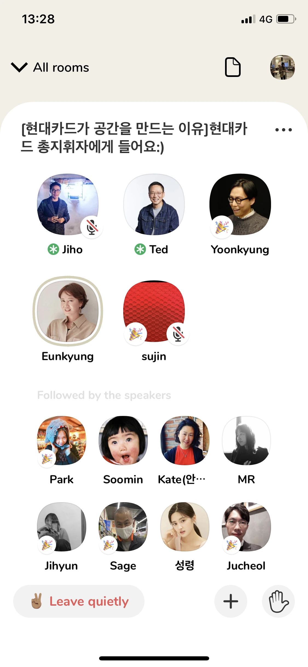Tap green moderator star beside Jiho
The width and height of the screenshot is (308, 667).
[53, 249]
